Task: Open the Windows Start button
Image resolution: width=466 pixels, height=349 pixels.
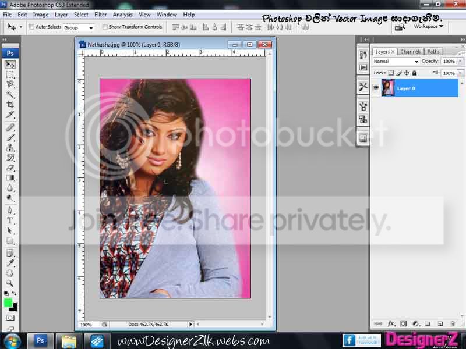Action: (12, 341)
